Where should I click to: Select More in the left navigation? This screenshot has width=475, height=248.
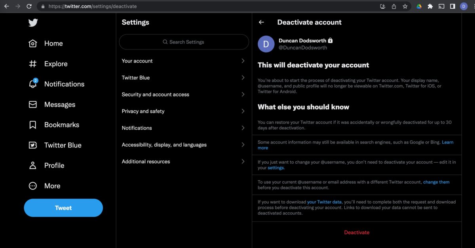point(52,186)
